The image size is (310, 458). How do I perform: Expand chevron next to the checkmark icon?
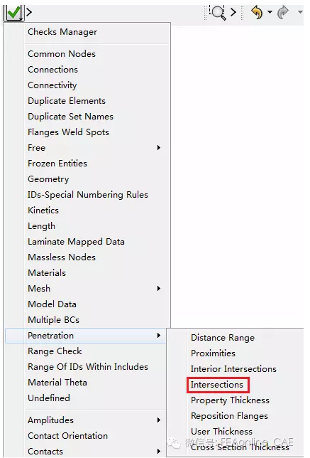(28, 12)
